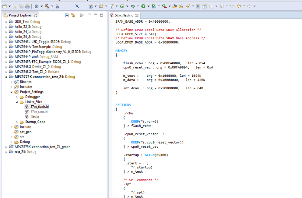The width and height of the screenshot is (302, 198).
Task: Click the Profile run icon
Action: tap(154, 6)
